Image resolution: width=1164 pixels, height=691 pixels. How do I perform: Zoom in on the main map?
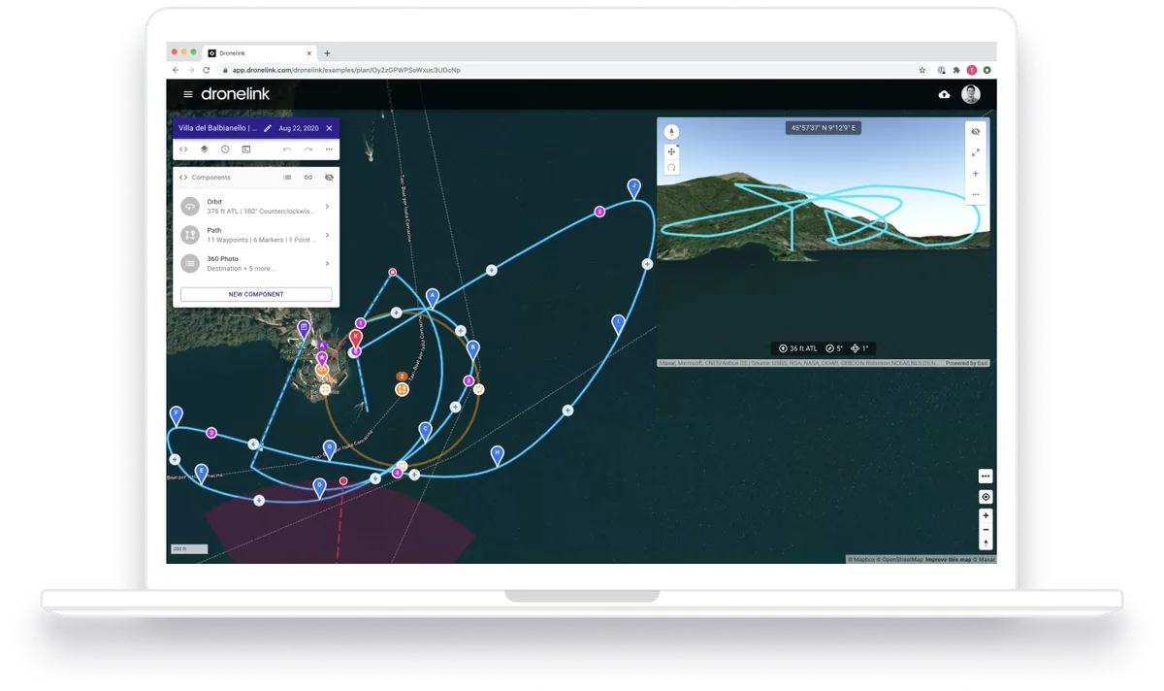point(986,516)
